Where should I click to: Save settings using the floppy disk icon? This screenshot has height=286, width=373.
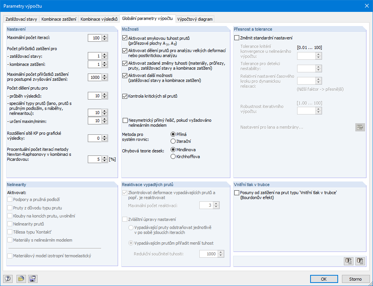tap(33, 279)
